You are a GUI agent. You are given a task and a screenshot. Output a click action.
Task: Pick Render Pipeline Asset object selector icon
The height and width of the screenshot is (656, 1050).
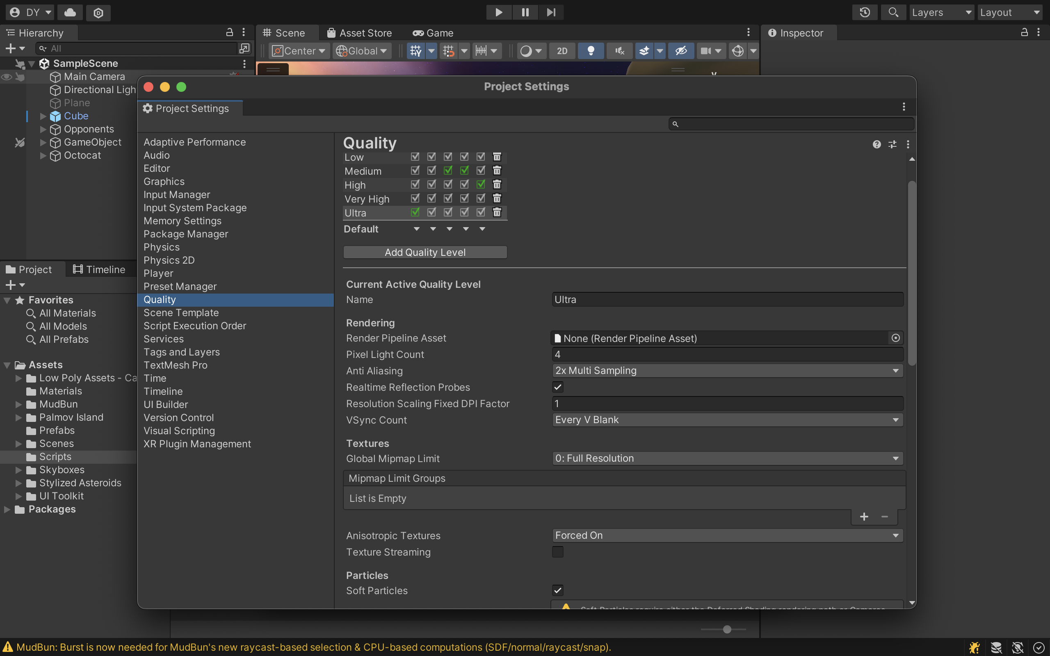[895, 338]
